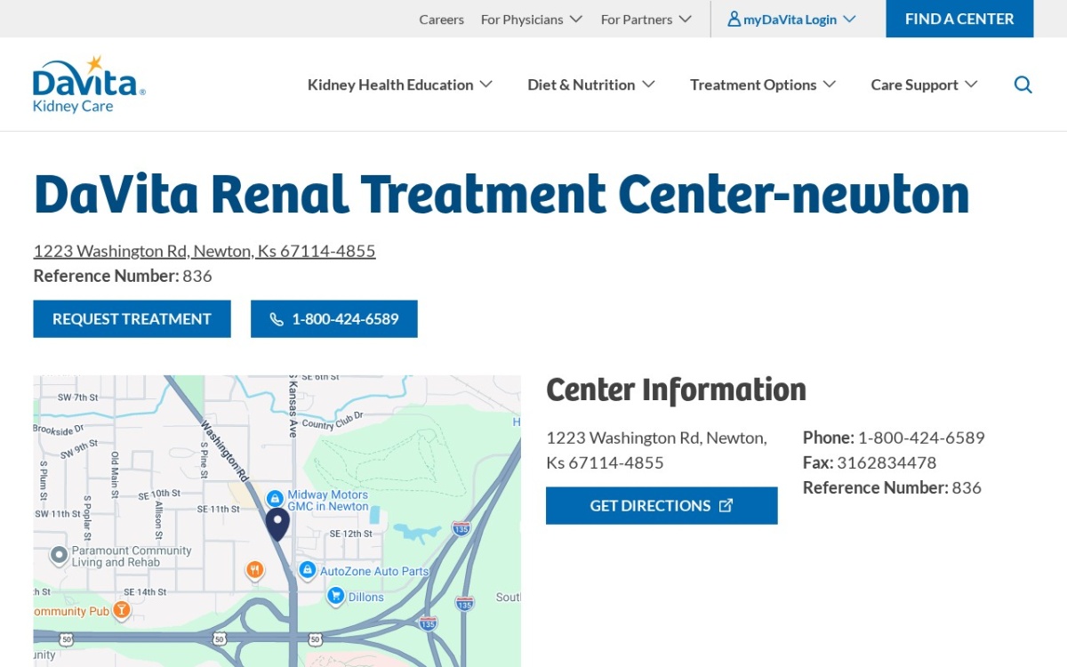The image size is (1067, 667).
Task: Open the Treatment Options menu
Action: tap(763, 84)
